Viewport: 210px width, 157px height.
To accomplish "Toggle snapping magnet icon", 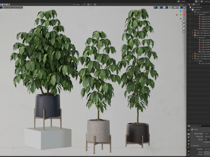I will click(88, 4).
